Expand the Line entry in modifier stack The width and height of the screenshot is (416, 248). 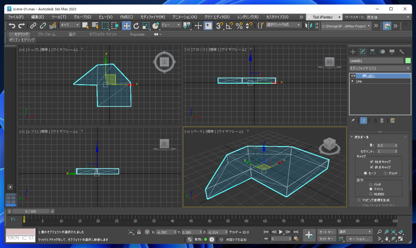(353, 81)
